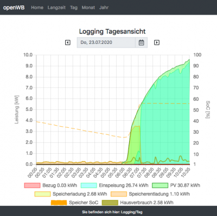The width and height of the screenshot is (217, 216).
Task: Toggle the Einspeisung 26.74 kWh legend entry
Action: [114, 185]
